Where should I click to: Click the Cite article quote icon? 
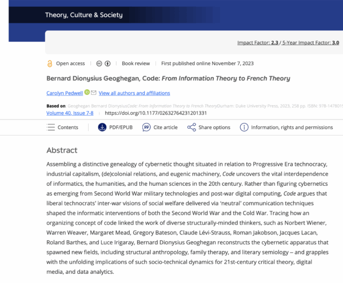click(146, 127)
